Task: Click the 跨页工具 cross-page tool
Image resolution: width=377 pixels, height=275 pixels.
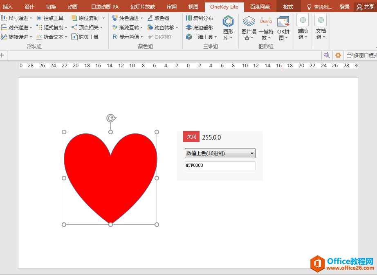Action: [85, 37]
